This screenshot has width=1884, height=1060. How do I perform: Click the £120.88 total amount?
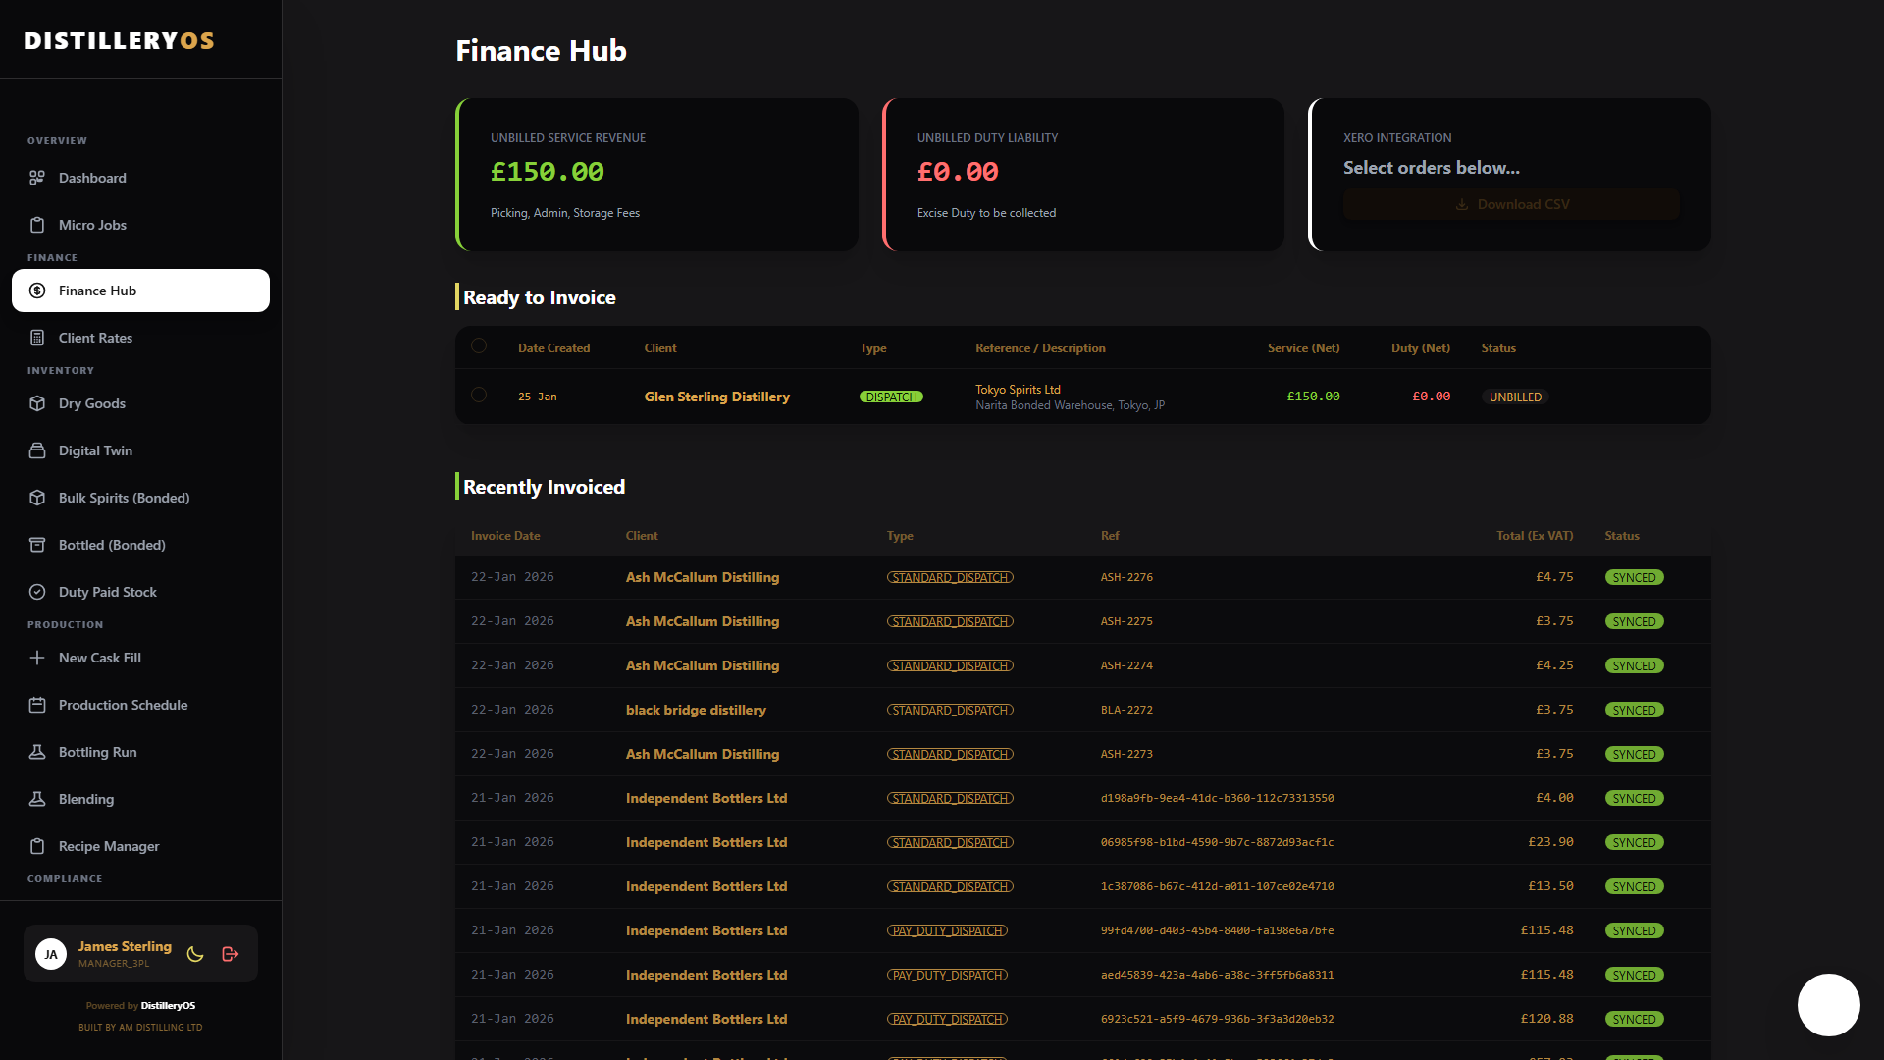pyautogui.click(x=1546, y=1019)
